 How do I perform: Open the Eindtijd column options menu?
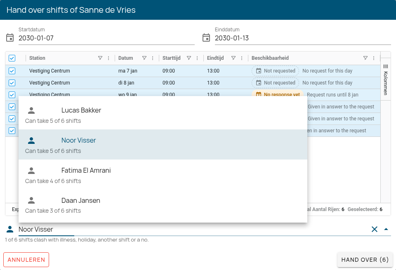(x=242, y=58)
